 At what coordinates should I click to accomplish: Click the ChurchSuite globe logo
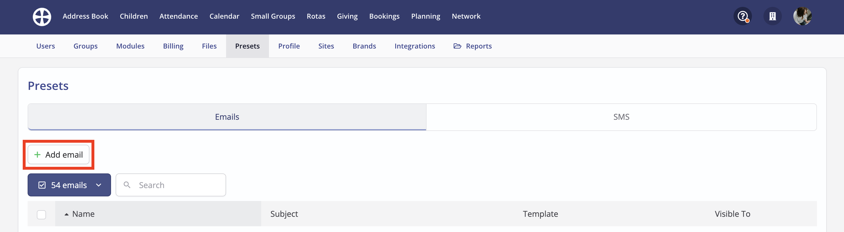42,16
